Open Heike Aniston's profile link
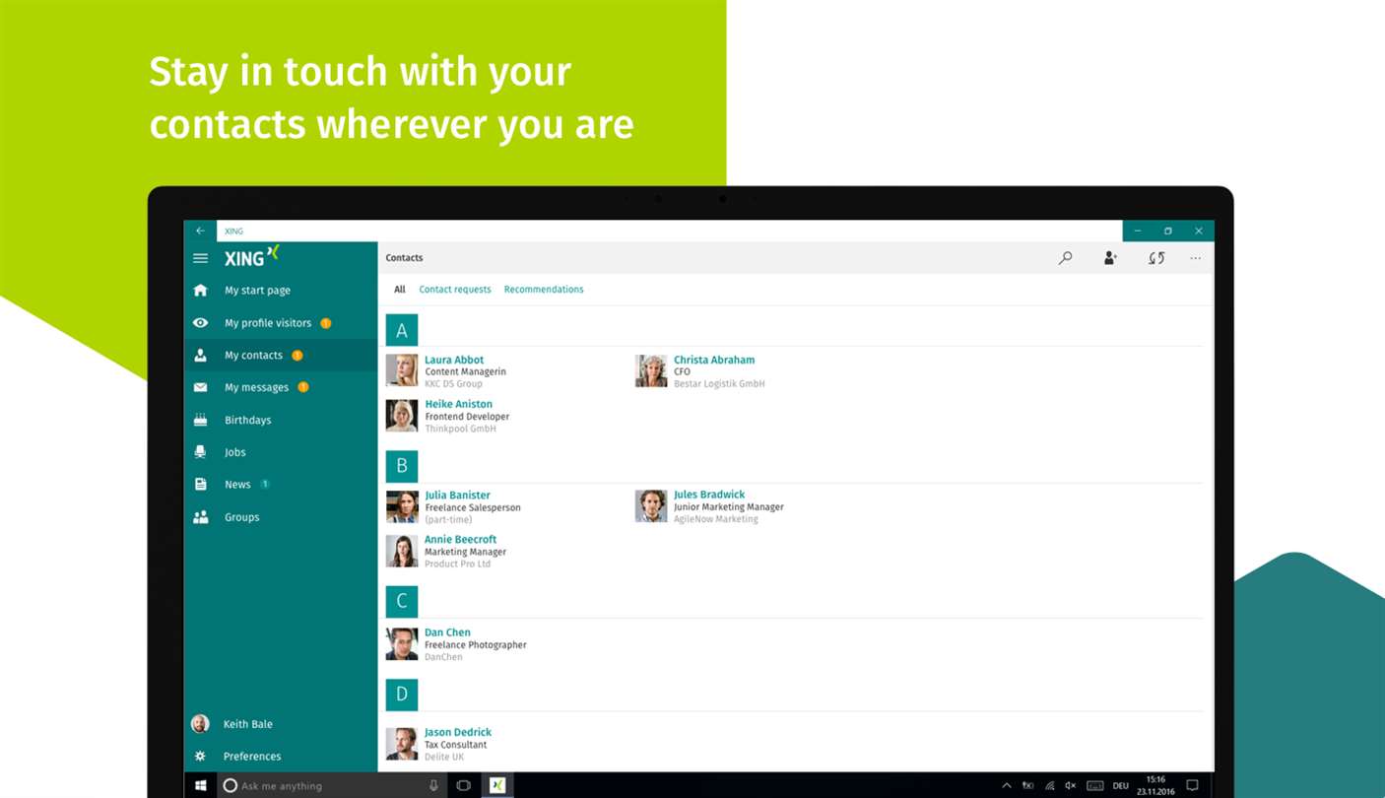The height and width of the screenshot is (798, 1385). tap(458, 404)
